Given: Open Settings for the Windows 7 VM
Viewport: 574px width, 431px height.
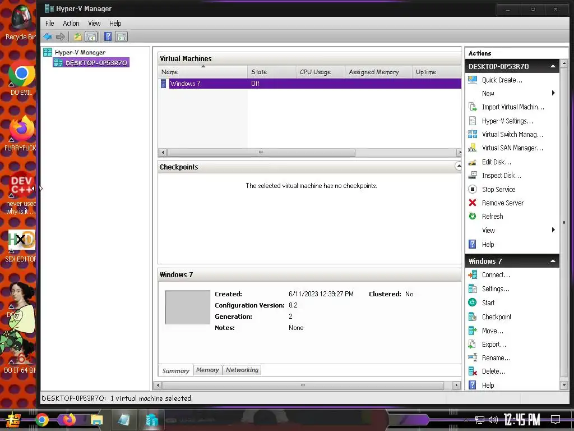Looking at the screenshot, I should pos(496,289).
